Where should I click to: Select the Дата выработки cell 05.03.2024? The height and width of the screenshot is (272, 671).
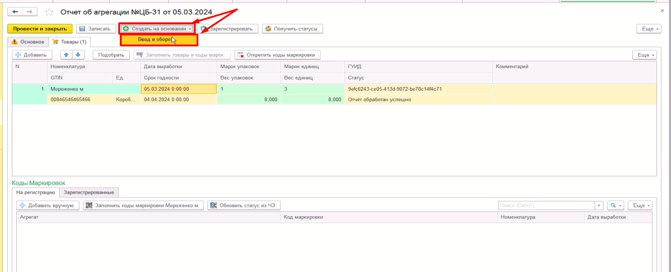click(x=179, y=89)
